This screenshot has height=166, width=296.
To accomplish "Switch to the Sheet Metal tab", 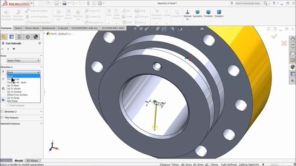I will tap(32, 28).
